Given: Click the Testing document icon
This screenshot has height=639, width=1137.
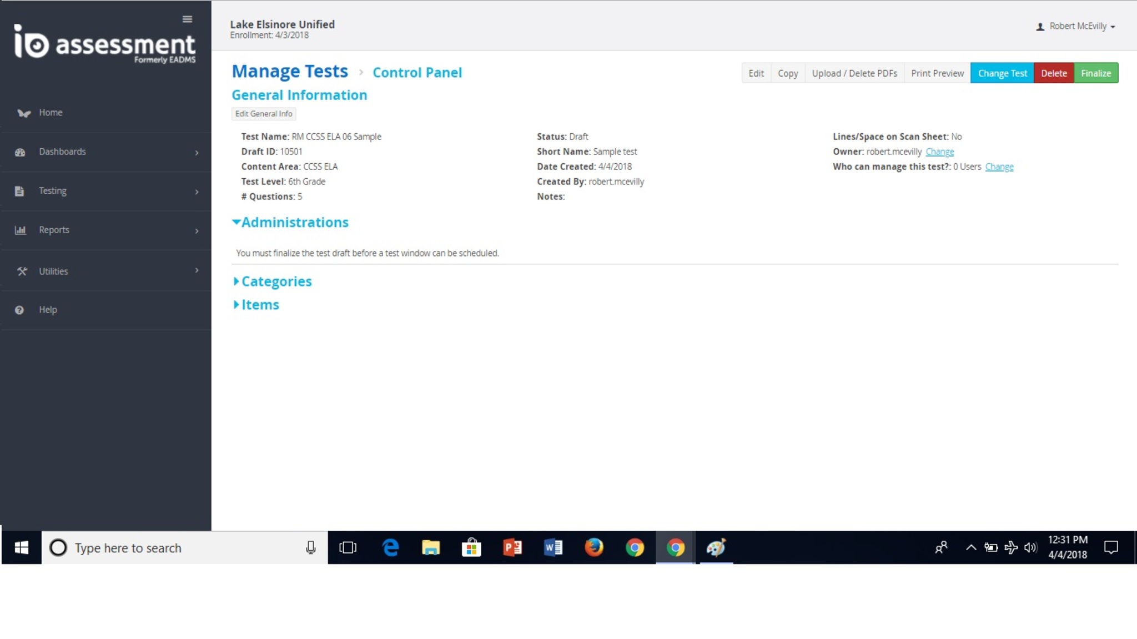Looking at the screenshot, I should point(19,191).
